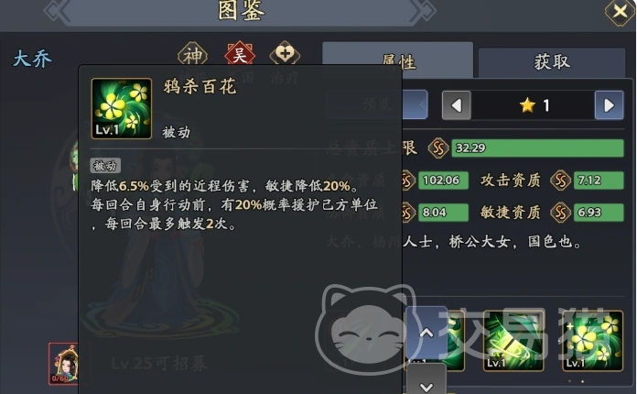Click the coin icon next to 敏捷资质

coord(560,213)
